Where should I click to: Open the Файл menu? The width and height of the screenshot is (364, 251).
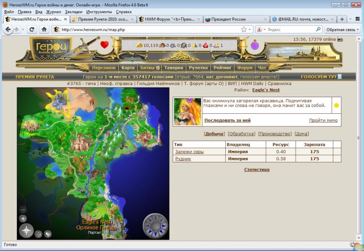point(9,12)
